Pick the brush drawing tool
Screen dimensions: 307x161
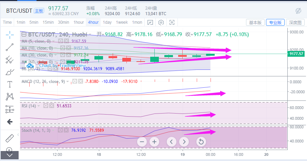pos(10,72)
